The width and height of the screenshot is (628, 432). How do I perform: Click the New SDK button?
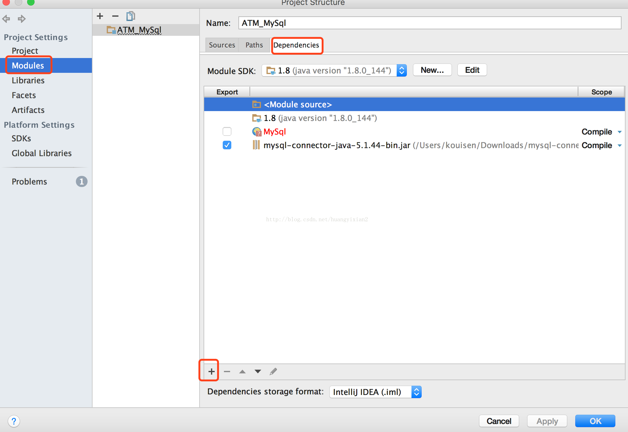[x=430, y=70]
